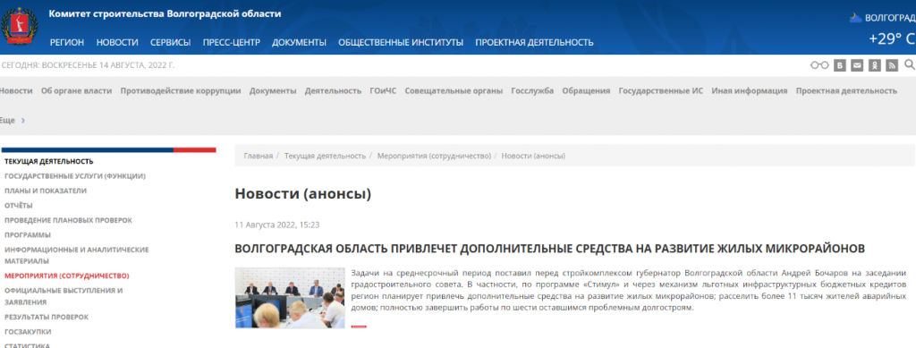Open sidebar item МЕРОПРИЯТИЯ (СОТРУДНИЧЕСТВО)
Viewport: 916px width, 348px height.
pyautogui.click(x=66, y=276)
